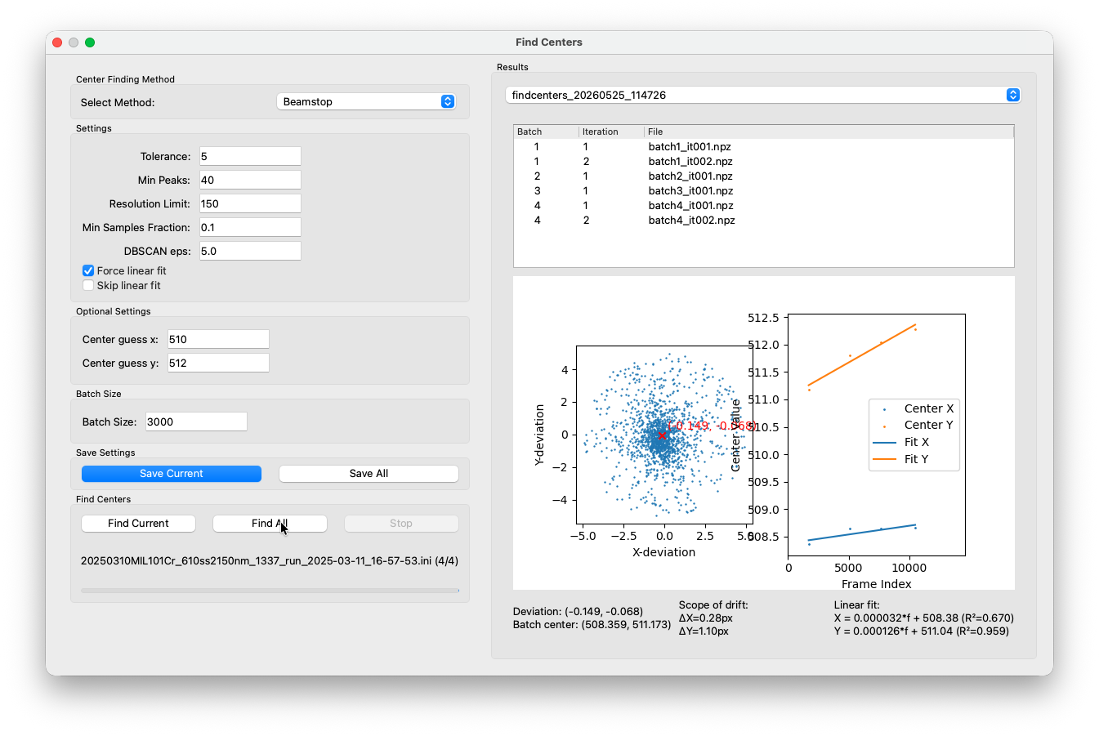Click the Min Peaks input field
Viewport: 1099px width, 736px height.
250,180
